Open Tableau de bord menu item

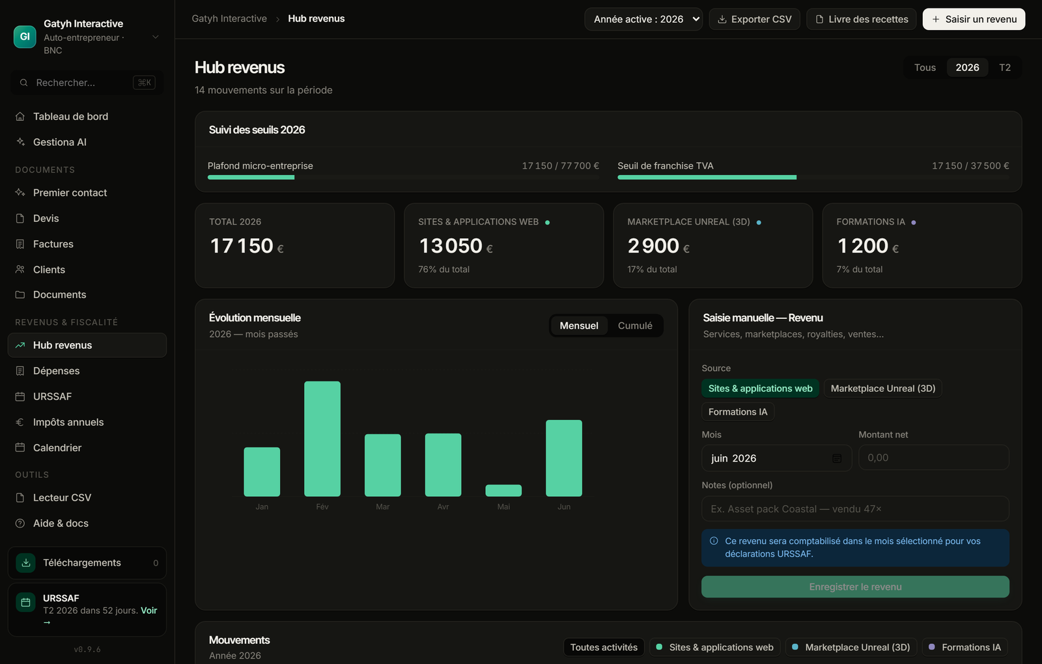pyautogui.click(x=87, y=117)
